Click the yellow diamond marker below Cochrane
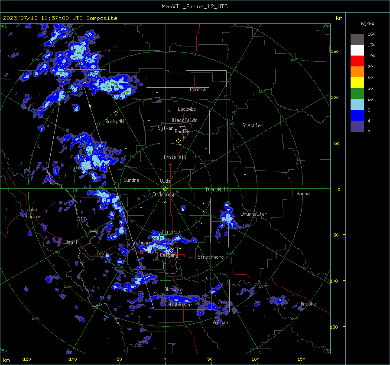Viewport: 390px width, 365px height. pyautogui.click(x=149, y=250)
